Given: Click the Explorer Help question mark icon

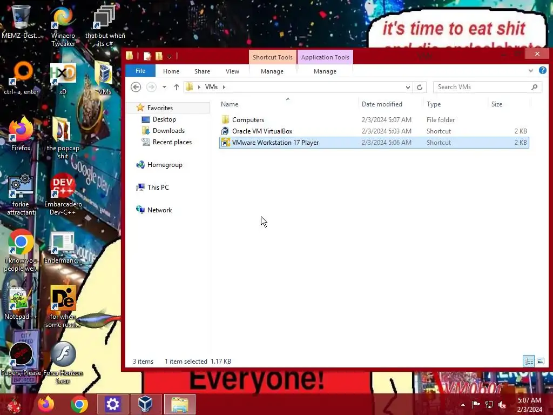Looking at the screenshot, I should (542, 71).
